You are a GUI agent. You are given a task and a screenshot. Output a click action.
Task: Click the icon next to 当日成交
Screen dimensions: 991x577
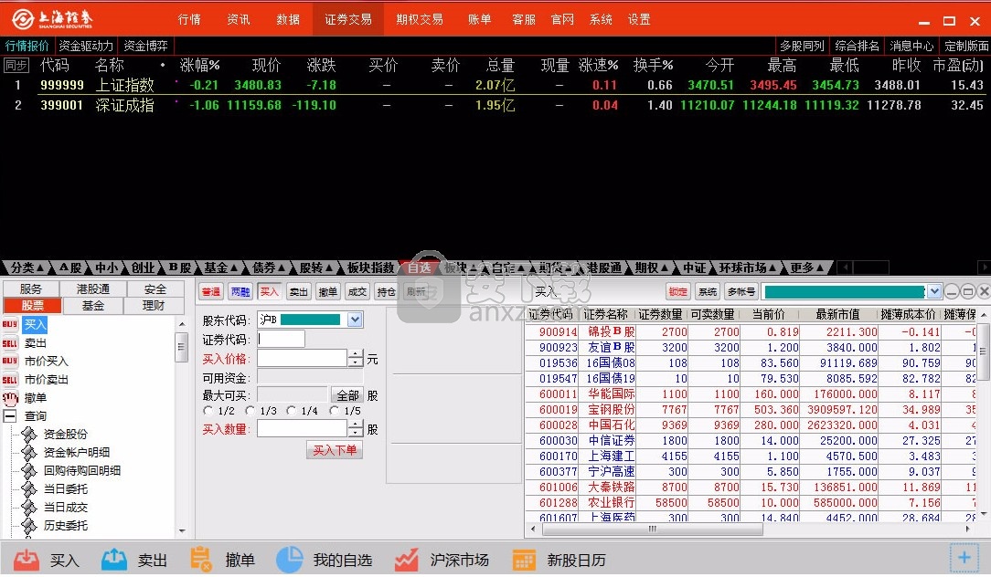coord(29,507)
